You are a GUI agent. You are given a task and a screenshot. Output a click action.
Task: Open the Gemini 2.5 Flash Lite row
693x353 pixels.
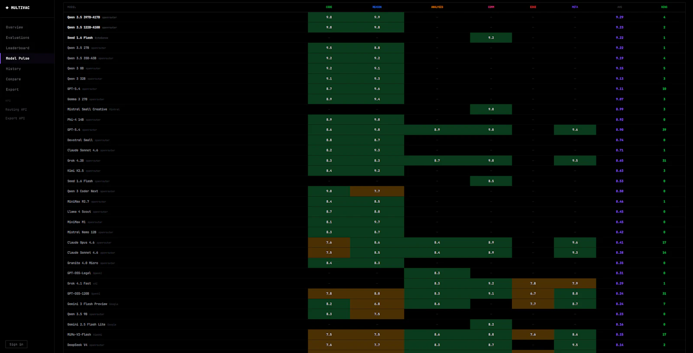point(374,324)
